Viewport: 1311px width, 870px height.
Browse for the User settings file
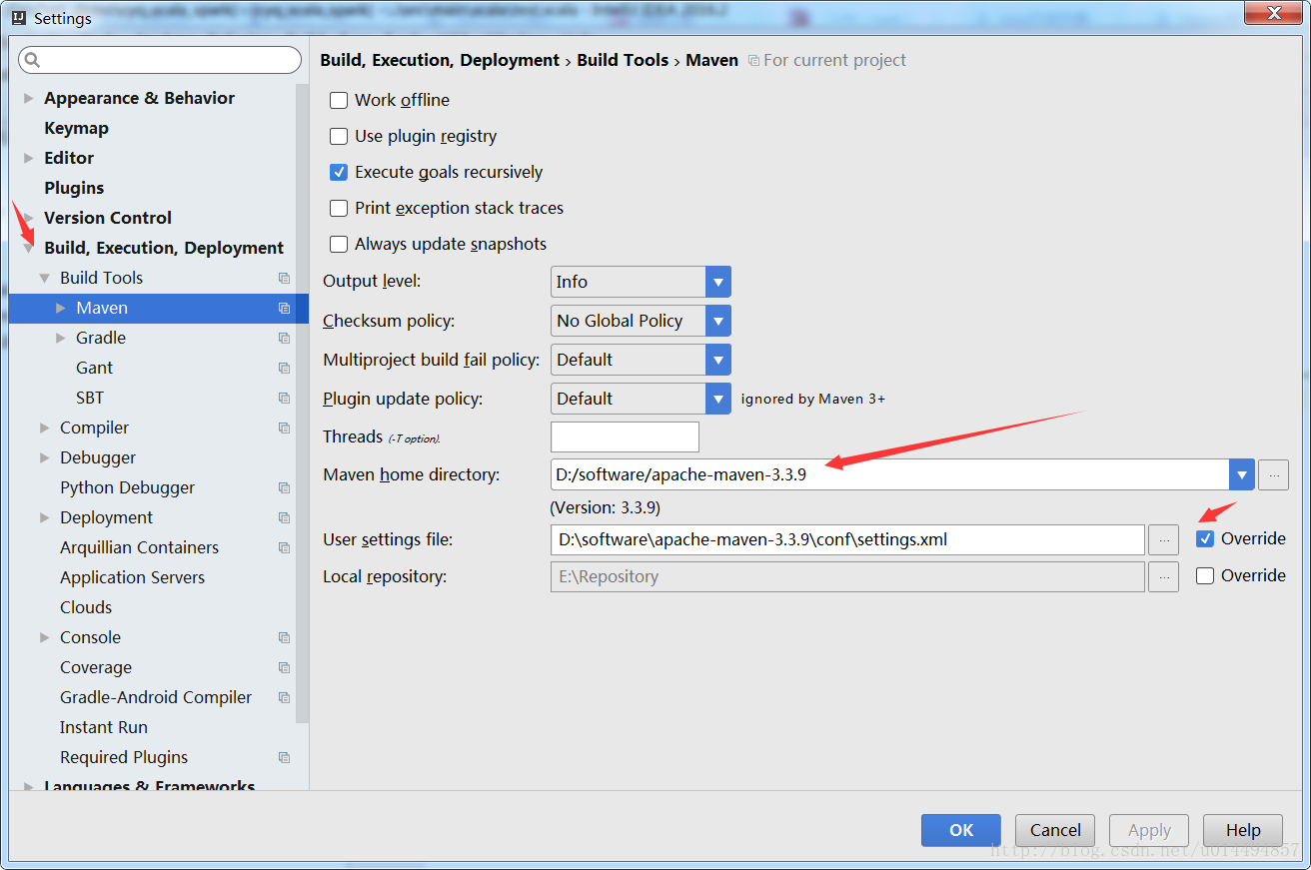(x=1163, y=539)
